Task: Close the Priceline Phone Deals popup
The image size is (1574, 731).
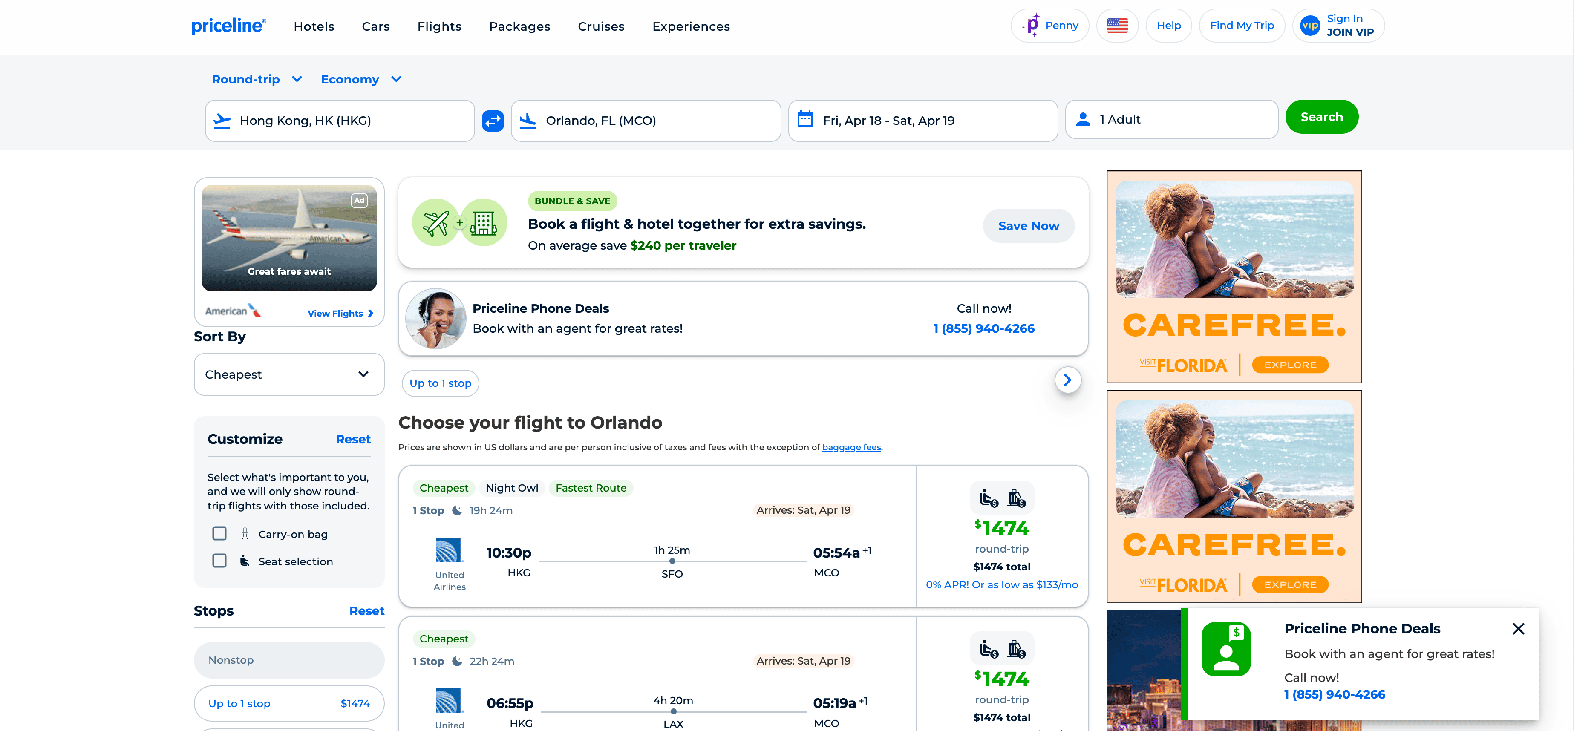Action: pyautogui.click(x=1518, y=628)
